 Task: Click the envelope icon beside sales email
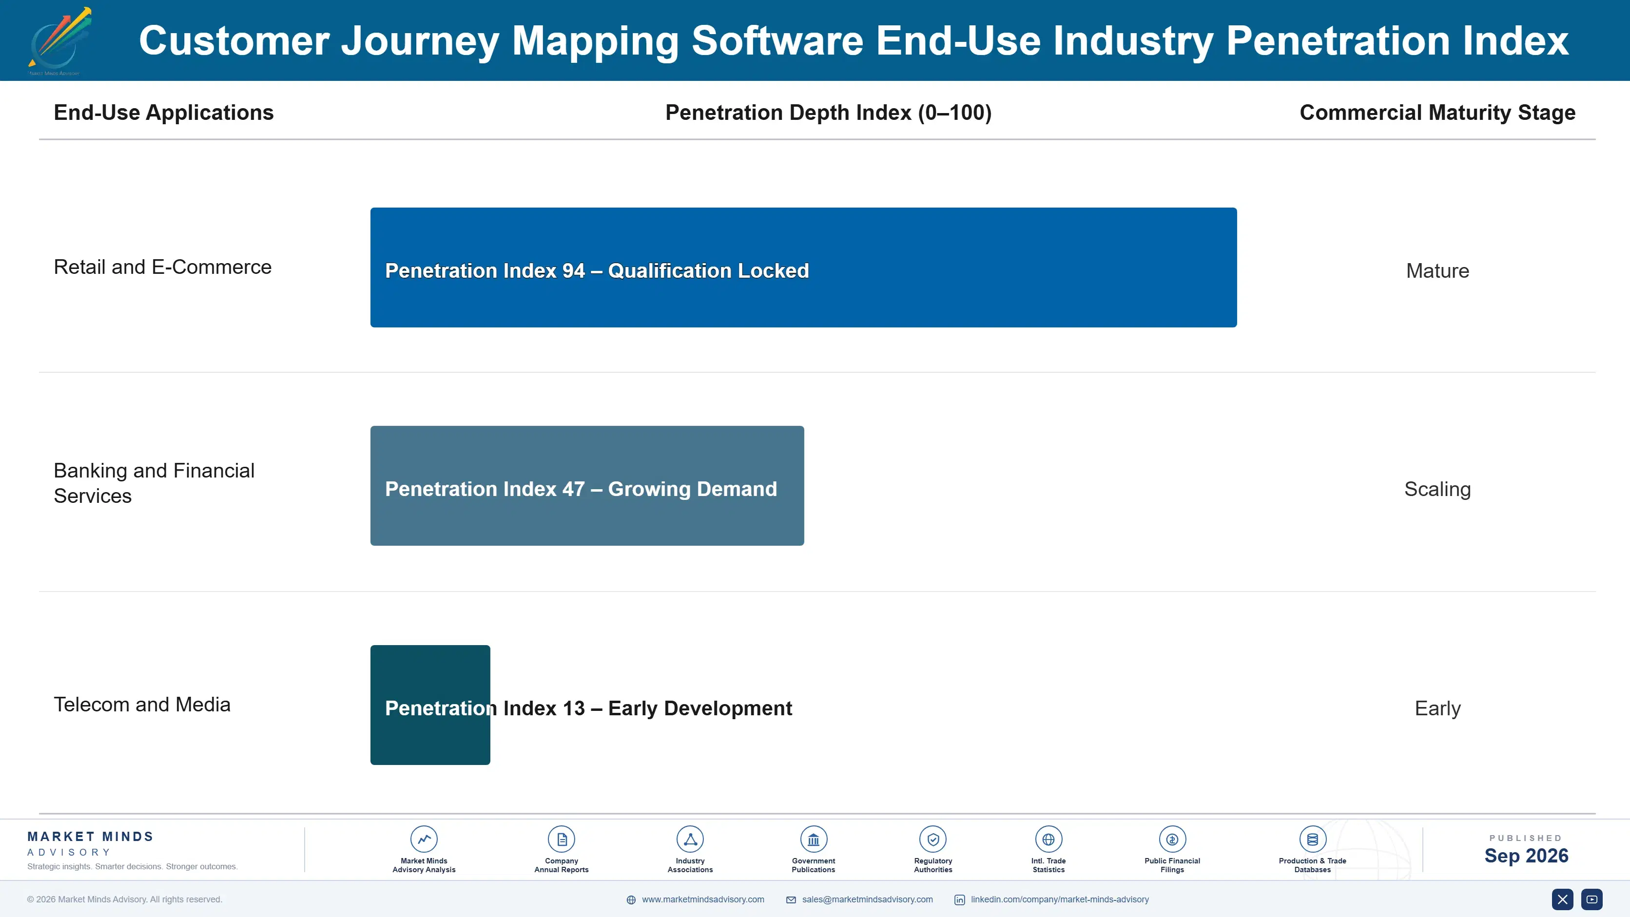(791, 899)
